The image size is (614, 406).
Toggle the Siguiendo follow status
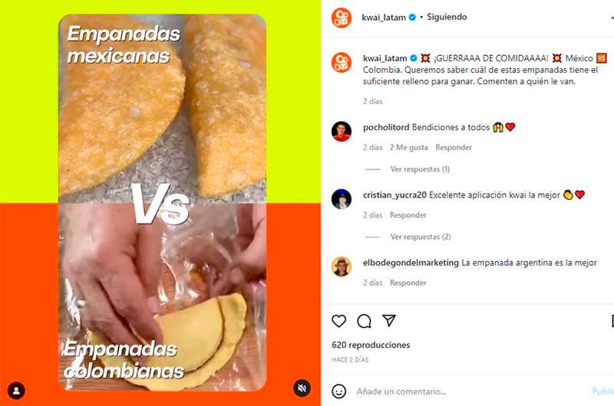coord(447,17)
